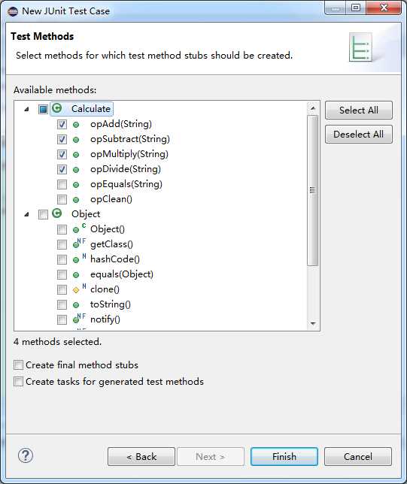This screenshot has width=407, height=484.
Task: Check the opClean() checkbox
Action: 62,200
